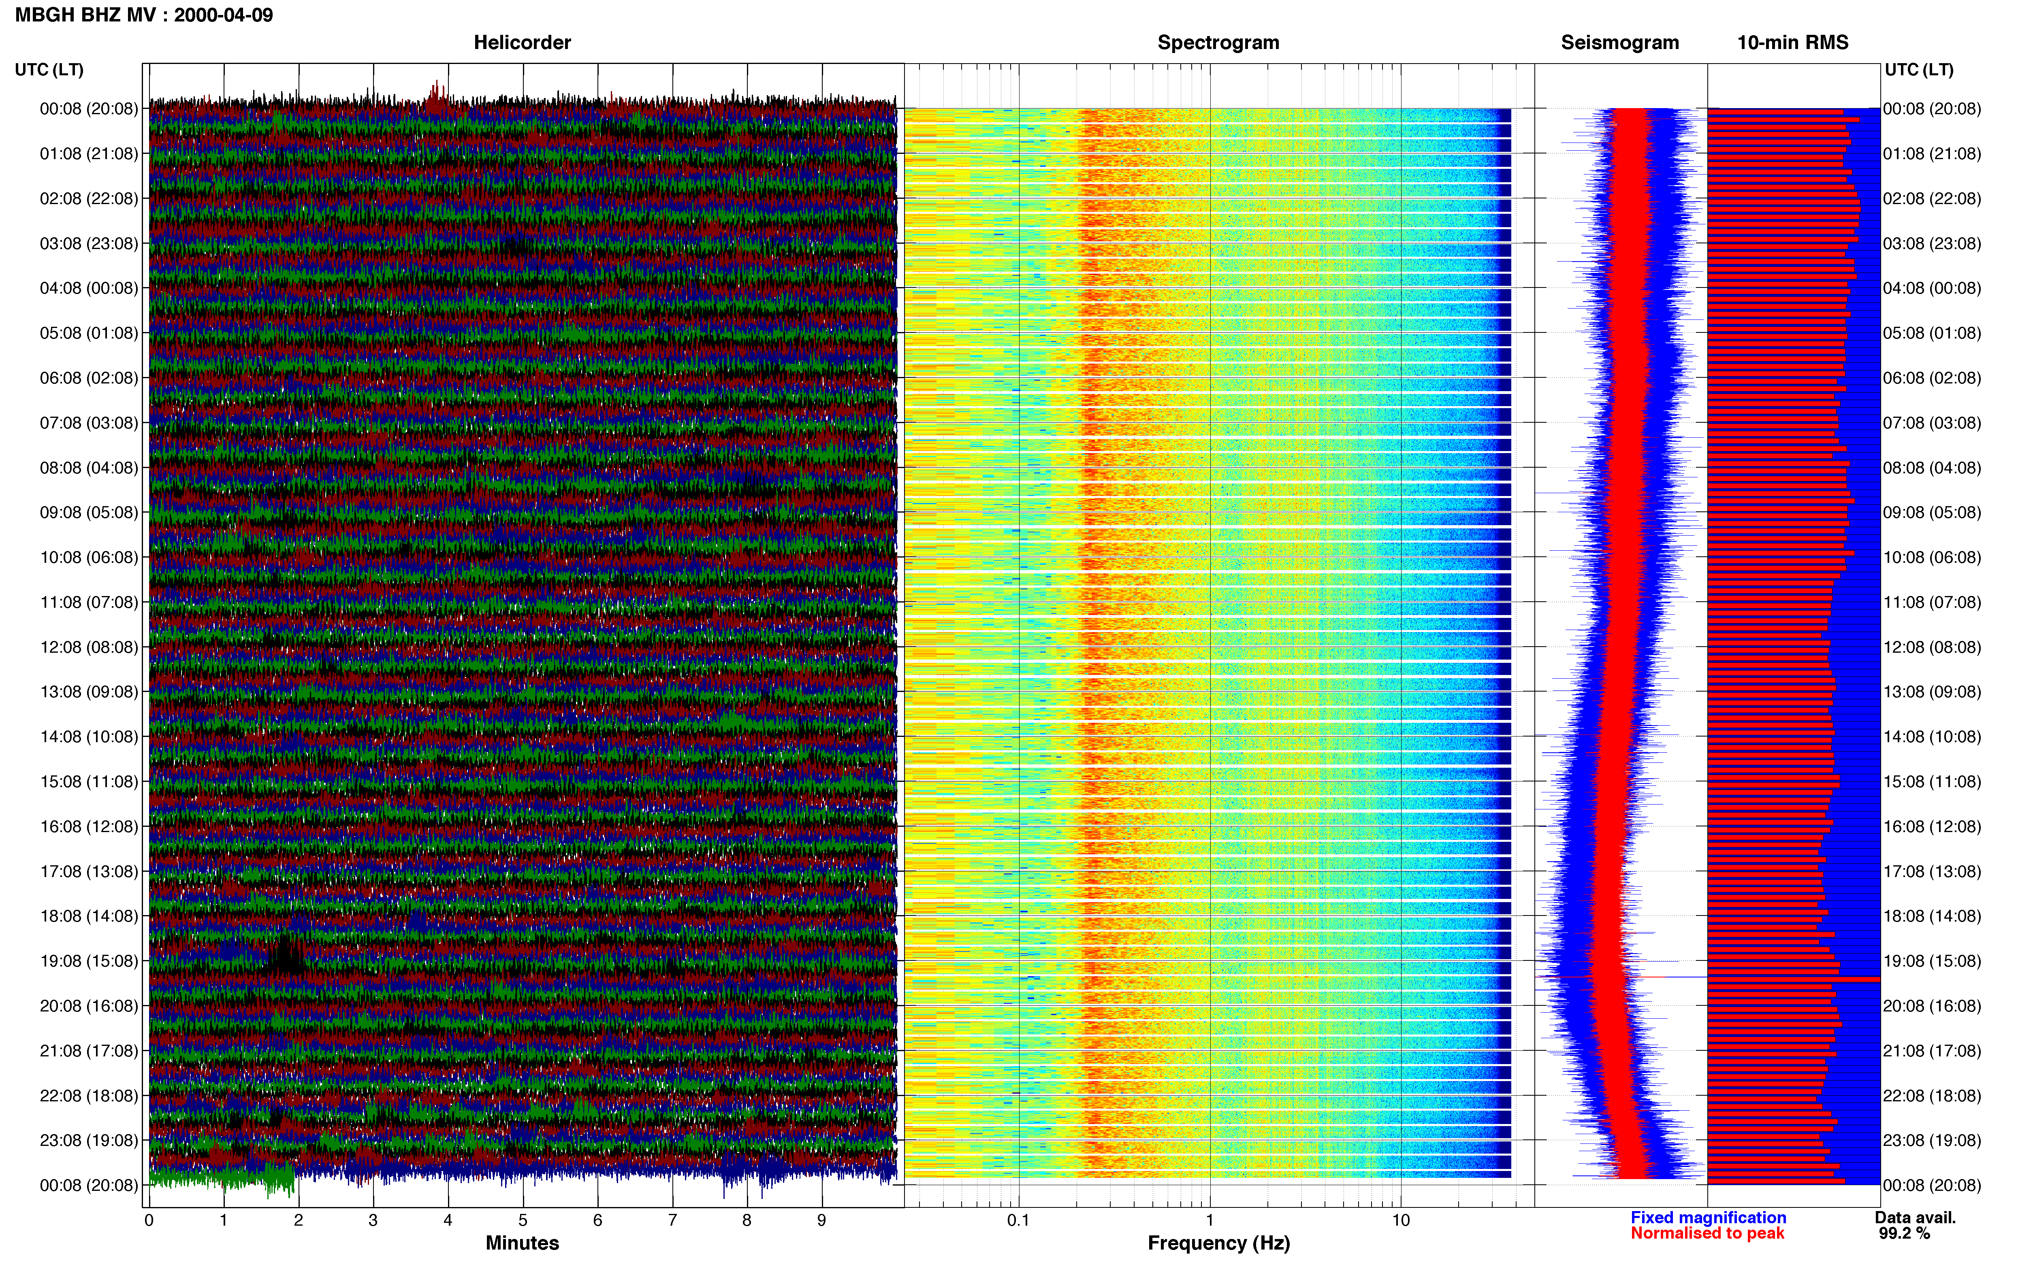Click left time label 06:08 (02:08)
This screenshot has width=2033, height=1271.
(x=88, y=378)
